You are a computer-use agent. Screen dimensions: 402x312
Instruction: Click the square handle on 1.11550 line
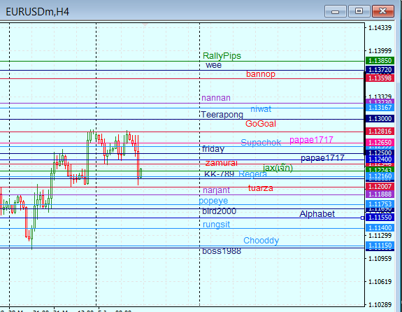pos(362,218)
